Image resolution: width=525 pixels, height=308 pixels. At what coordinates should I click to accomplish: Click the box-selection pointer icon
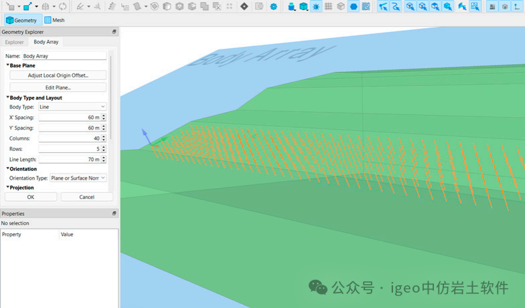pyautogui.click(x=475, y=7)
